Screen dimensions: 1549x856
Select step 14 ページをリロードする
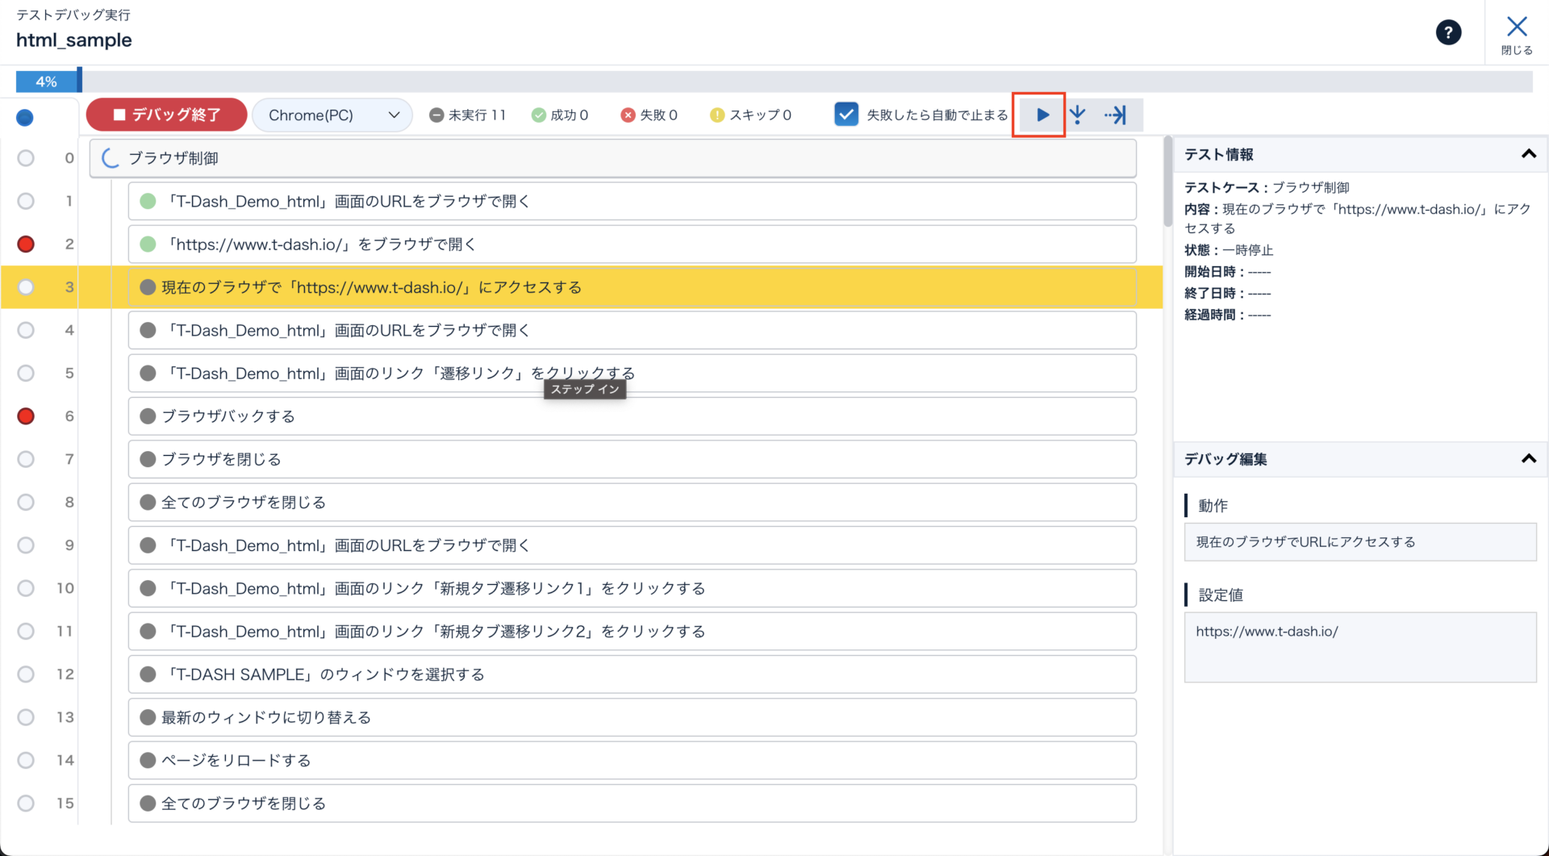631,760
